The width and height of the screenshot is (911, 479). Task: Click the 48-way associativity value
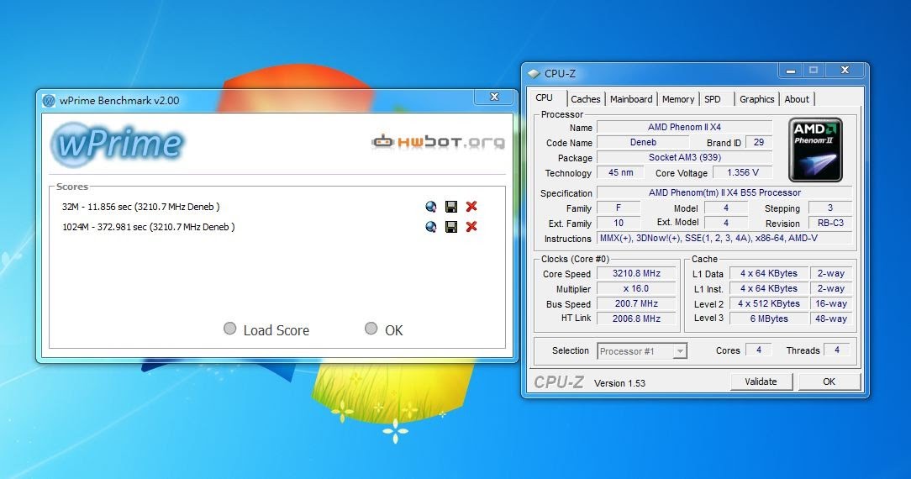coord(831,318)
